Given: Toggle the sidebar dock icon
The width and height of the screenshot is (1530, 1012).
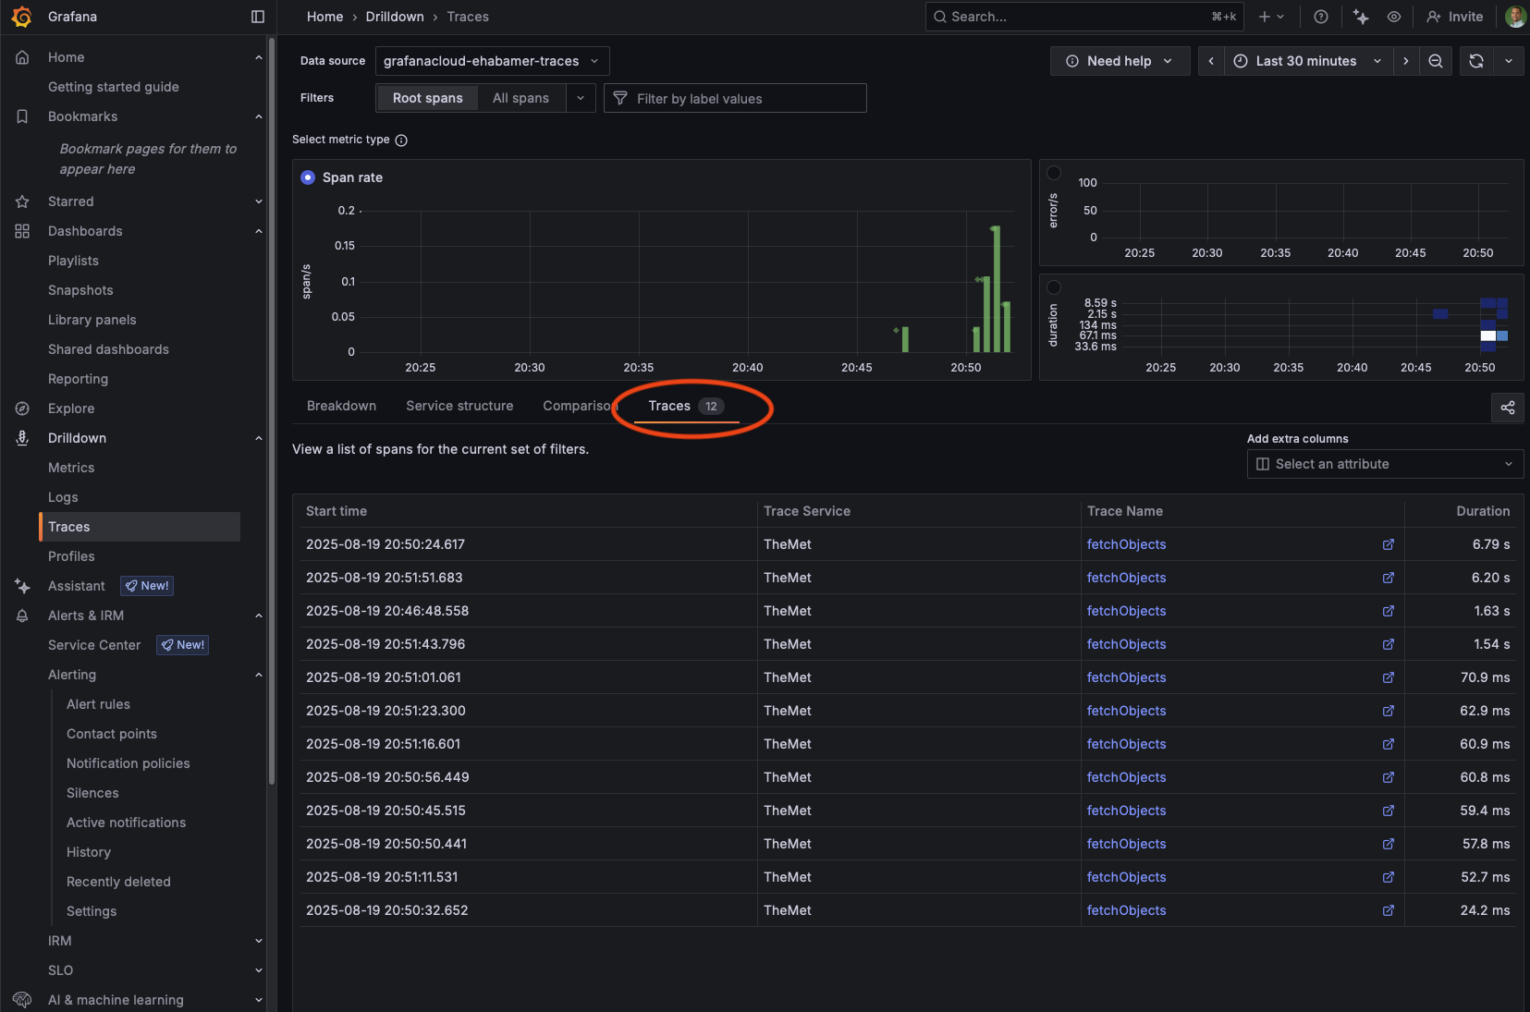Looking at the screenshot, I should (258, 17).
